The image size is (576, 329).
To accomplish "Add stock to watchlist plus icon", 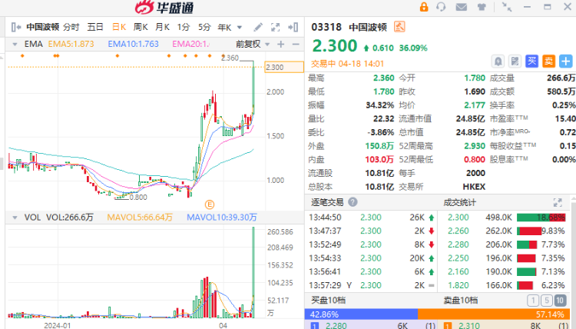I will click(x=566, y=61).
